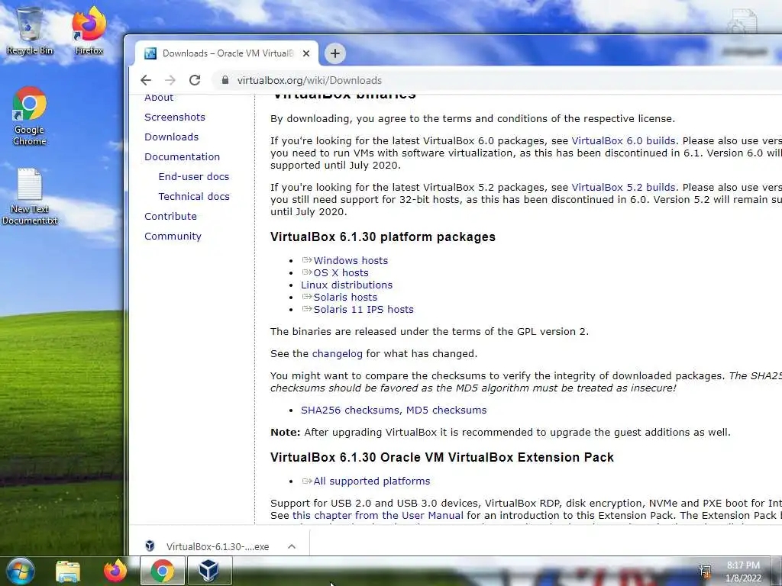Image resolution: width=782 pixels, height=586 pixels.
Task: Open the changelog link
Action: coord(337,354)
